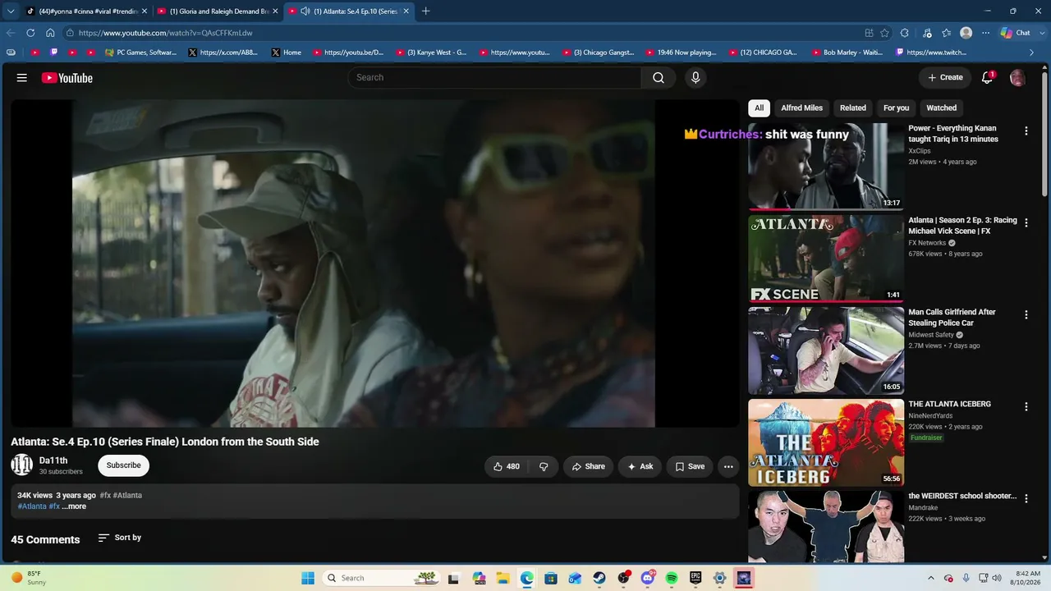Show hidden icons in the system tray
Viewport: 1051px width, 591px height.
[x=931, y=578]
